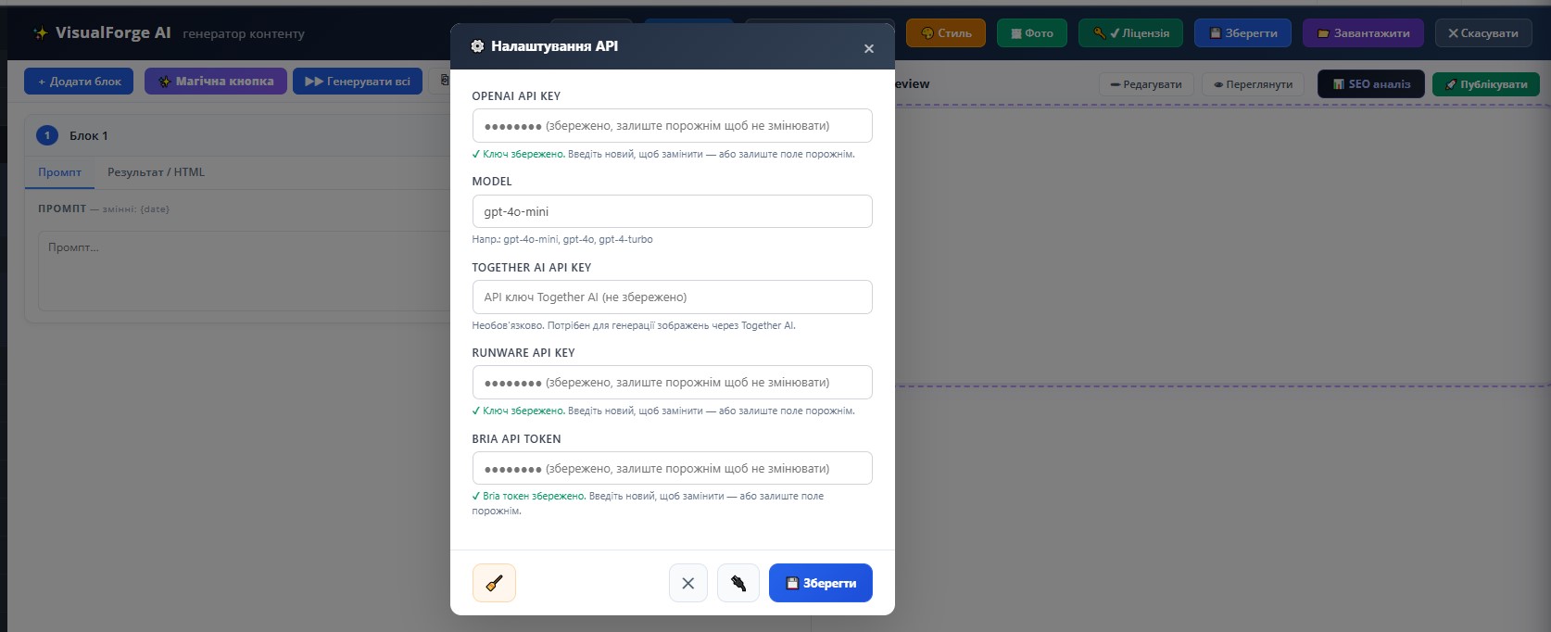Click the Генерувати всі button
This screenshot has width=1551, height=632.
[x=358, y=82]
